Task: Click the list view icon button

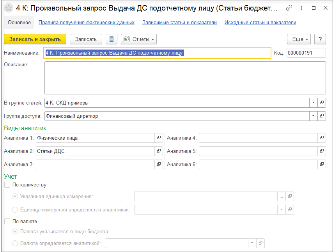Action: 112,39
